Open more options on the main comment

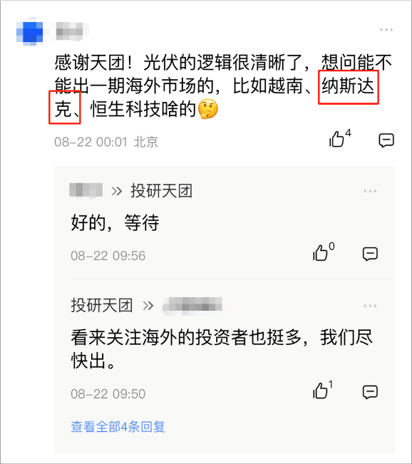[x=386, y=30]
